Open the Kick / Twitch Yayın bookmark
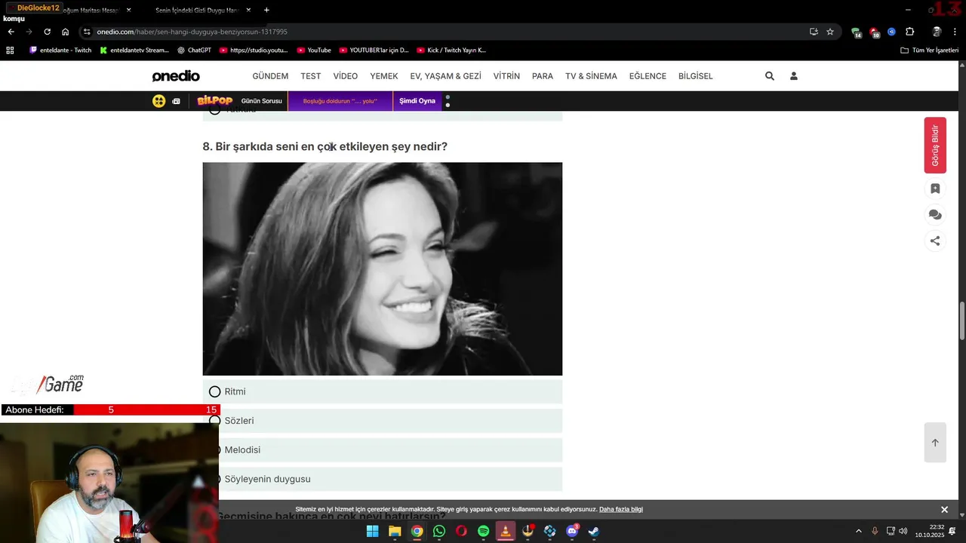The width and height of the screenshot is (966, 543). click(x=451, y=51)
